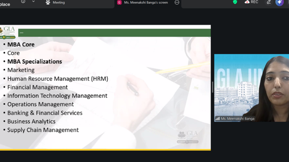Viewport: 289px width, 162px height.
Task: Click the cloud recording icon
Action: pyautogui.click(x=247, y=2)
